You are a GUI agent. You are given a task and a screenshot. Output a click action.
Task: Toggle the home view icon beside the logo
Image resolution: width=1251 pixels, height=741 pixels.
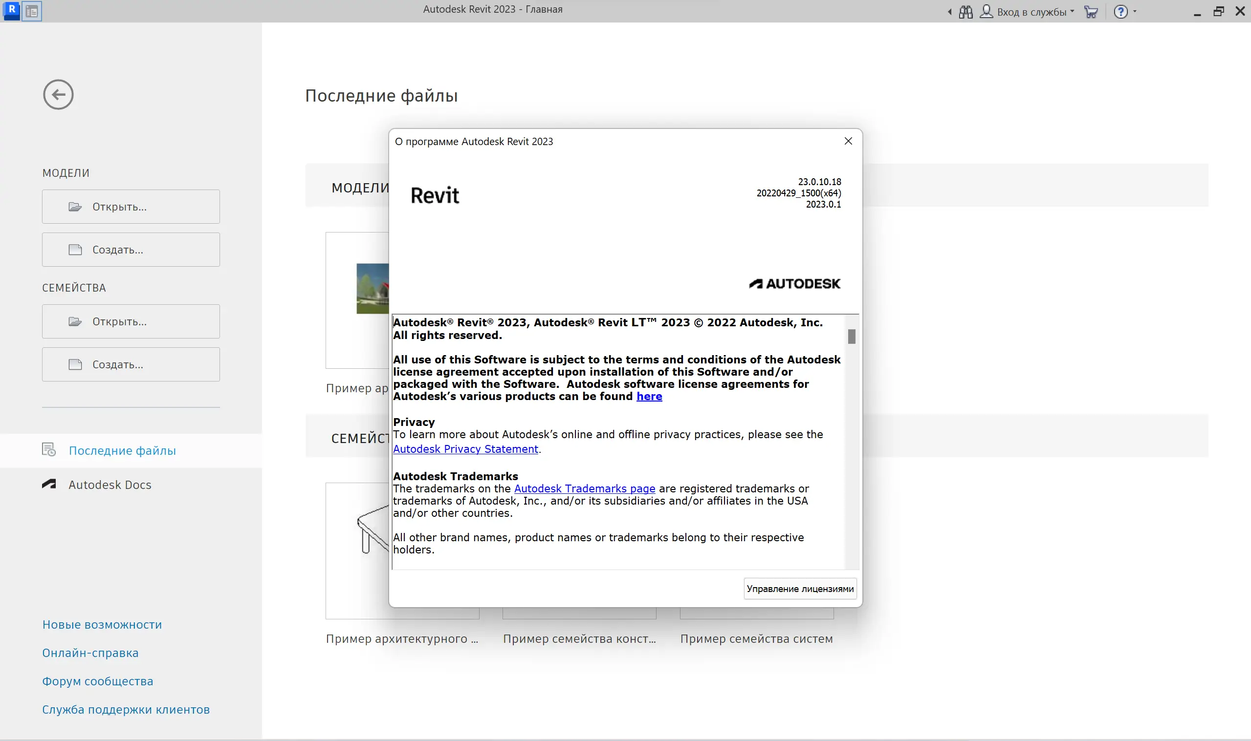pos(32,11)
